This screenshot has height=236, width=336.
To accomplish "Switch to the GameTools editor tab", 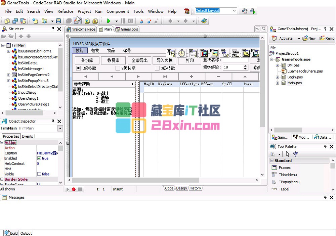I will click(x=127, y=29).
